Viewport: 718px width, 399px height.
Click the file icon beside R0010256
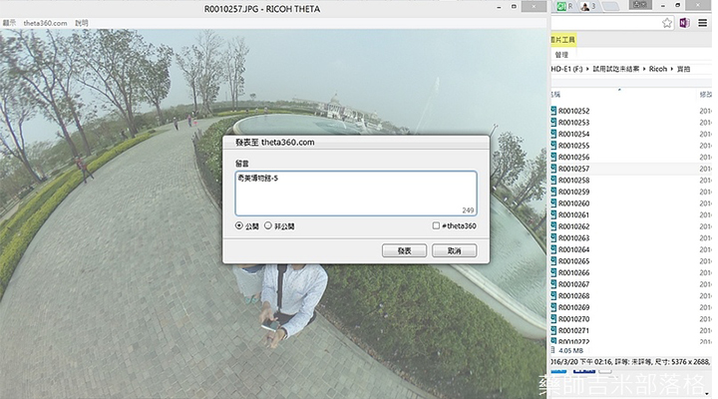click(x=553, y=158)
